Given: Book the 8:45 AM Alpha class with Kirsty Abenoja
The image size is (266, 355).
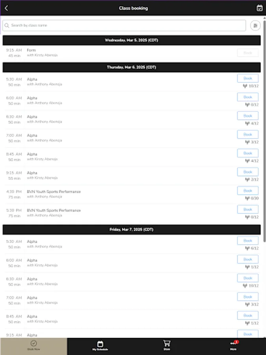Looking at the screenshot, I should click(247, 153).
